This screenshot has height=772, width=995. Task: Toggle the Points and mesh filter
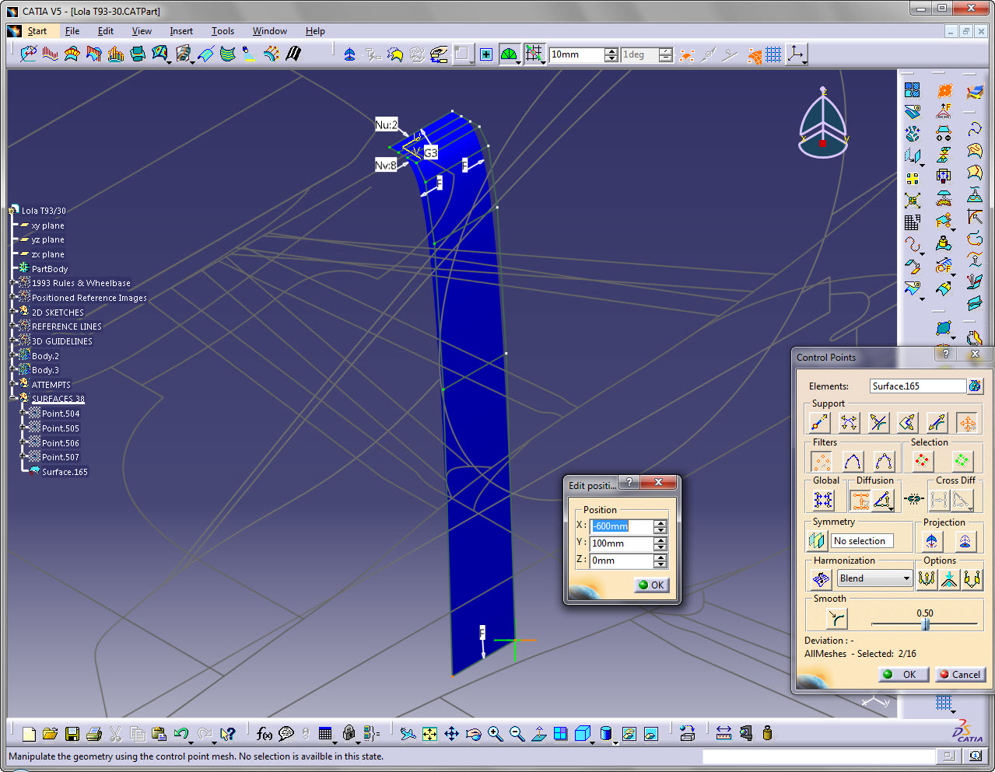(x=884, y=461)
